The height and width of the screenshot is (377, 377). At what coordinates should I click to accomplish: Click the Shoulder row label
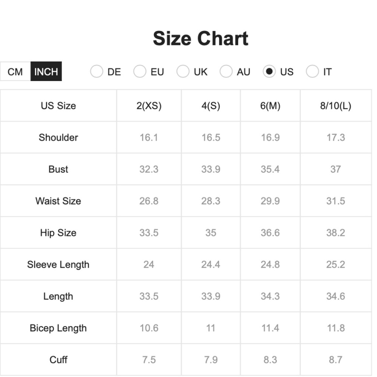(58, 138)
